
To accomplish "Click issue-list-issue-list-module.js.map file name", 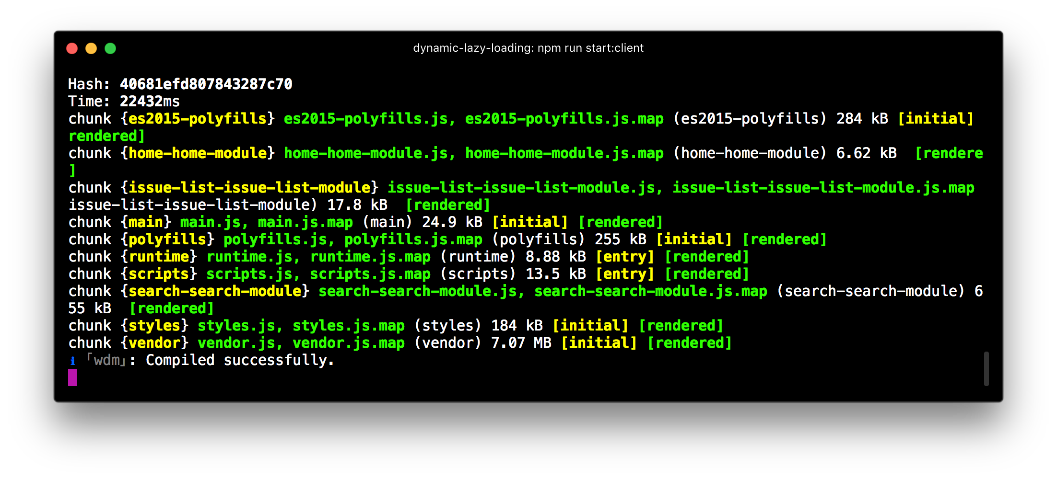I will click(823, 188).
